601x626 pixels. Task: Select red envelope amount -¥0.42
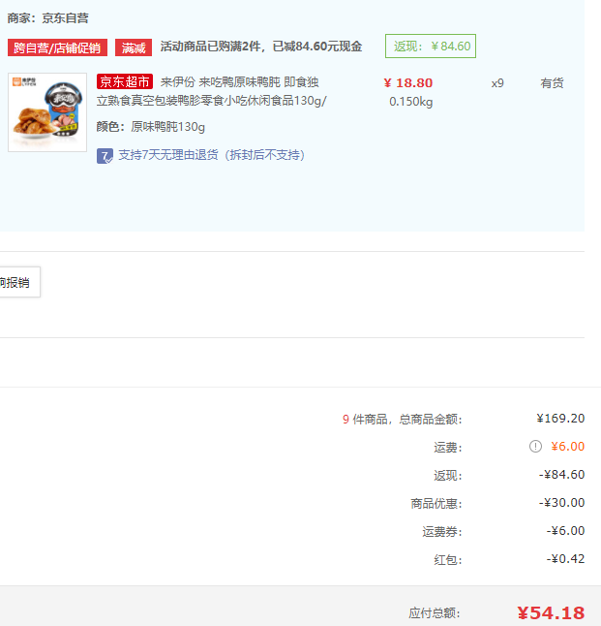[565, 559]
